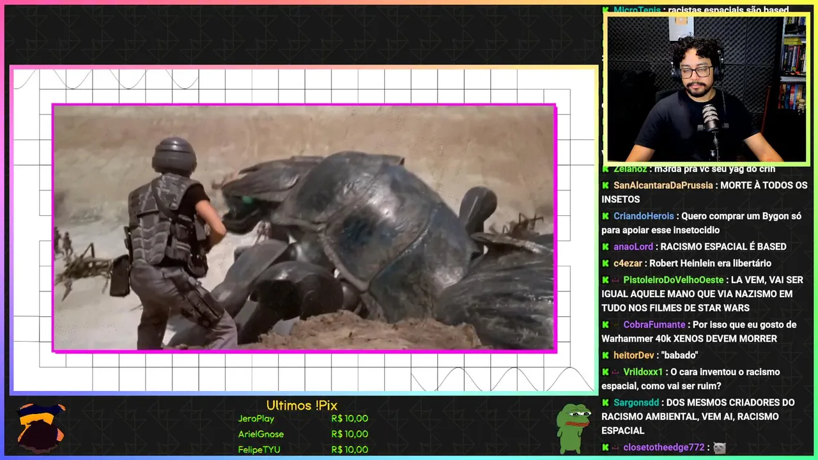Open heitorDev's chat profile
The height and width of the screenshot is (460, 818).
tap(634, 355)
